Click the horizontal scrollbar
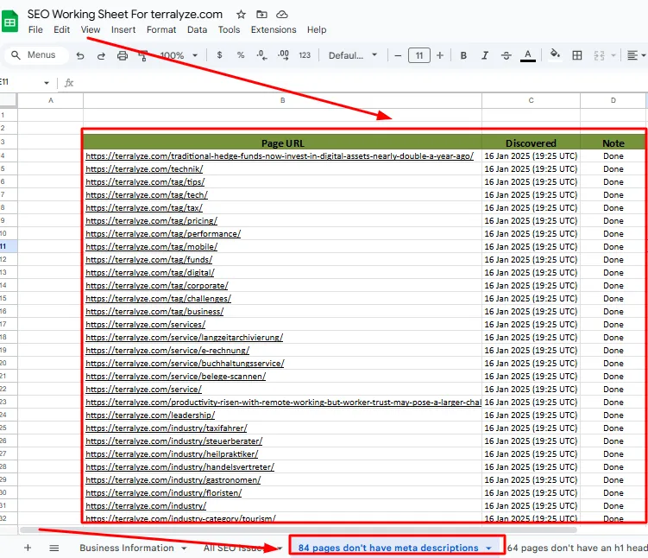 coord(299,529)
